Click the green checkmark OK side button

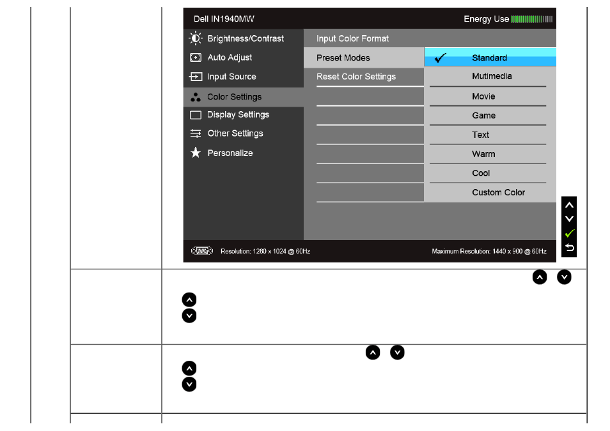(569, 233)
